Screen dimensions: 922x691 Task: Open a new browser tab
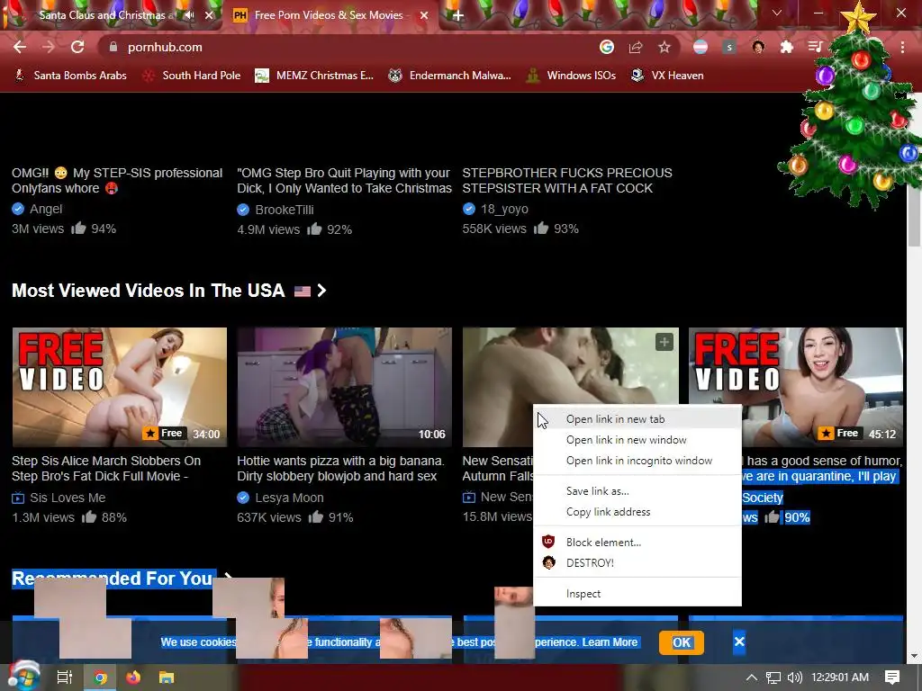pos(457,15)
